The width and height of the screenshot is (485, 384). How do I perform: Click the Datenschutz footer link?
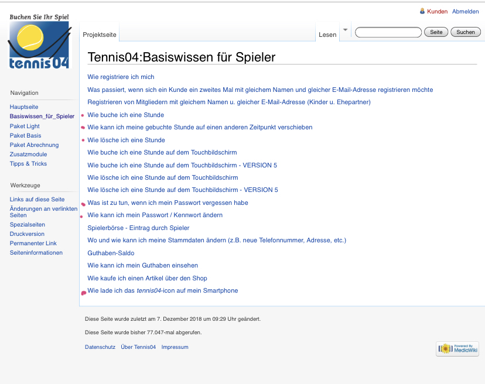[x=100, y=347]
